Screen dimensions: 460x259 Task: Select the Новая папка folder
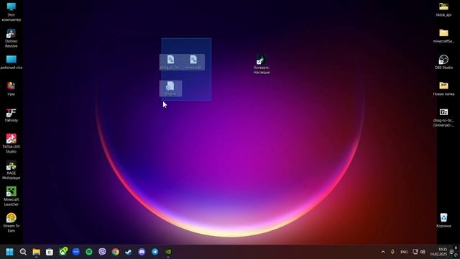[443, 88]
